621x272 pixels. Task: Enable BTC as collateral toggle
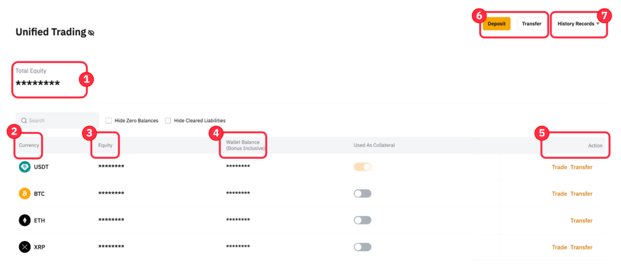click(362, 194)
